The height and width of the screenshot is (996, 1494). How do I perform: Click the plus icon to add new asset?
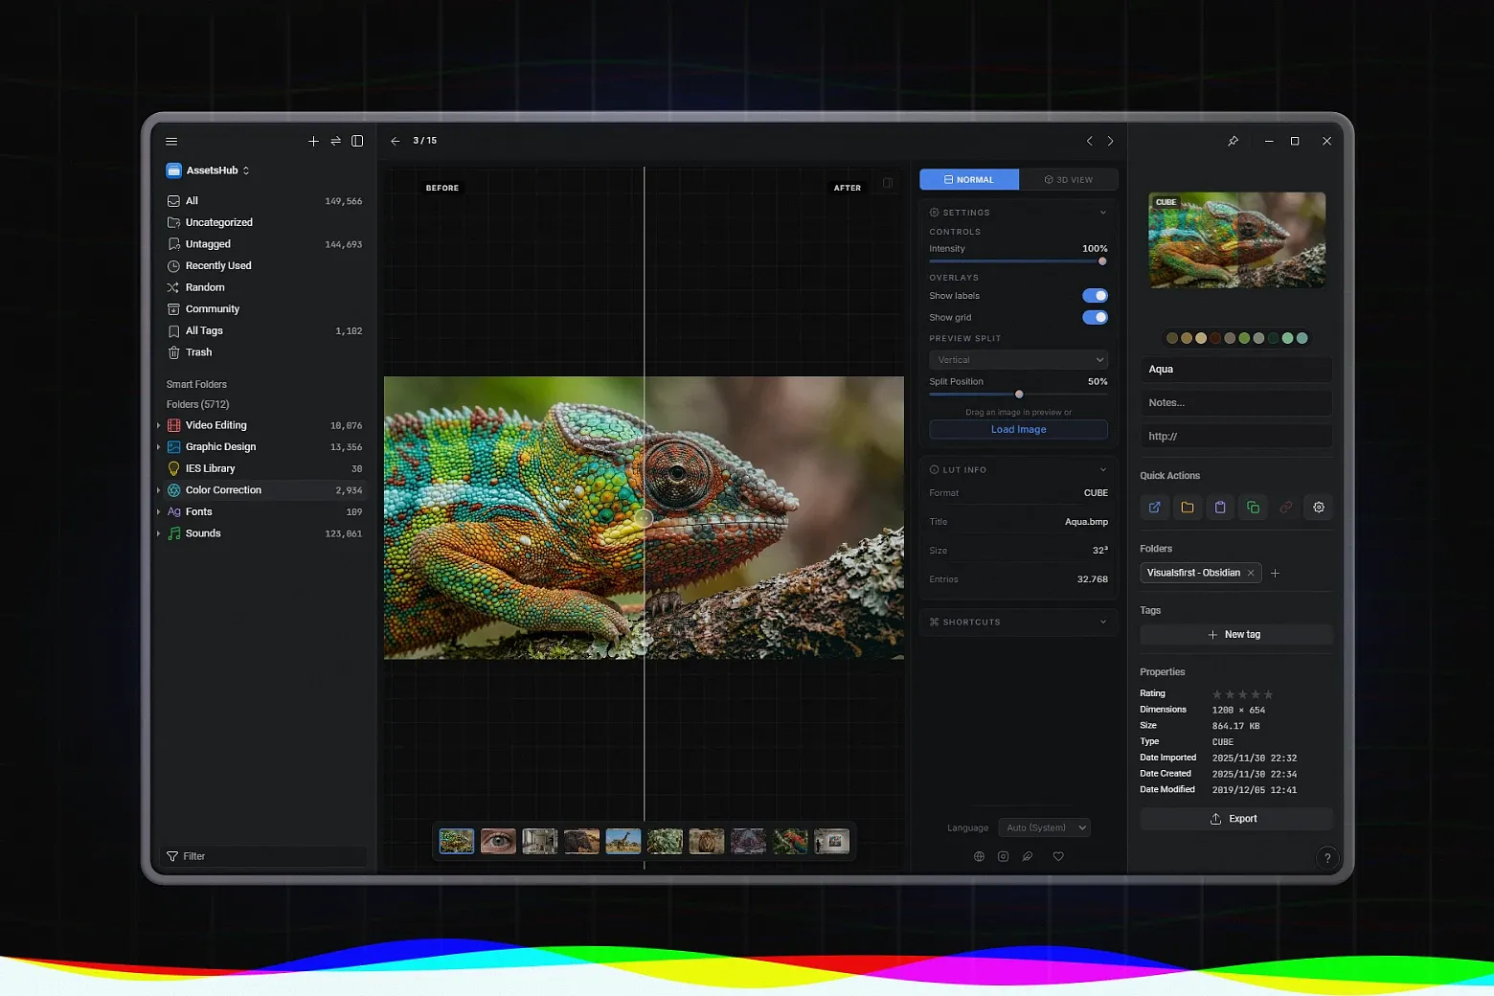(x=313, y=141)
